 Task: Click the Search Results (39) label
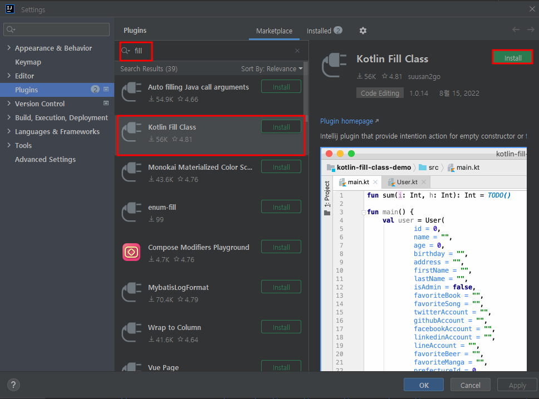pos(149,69)
